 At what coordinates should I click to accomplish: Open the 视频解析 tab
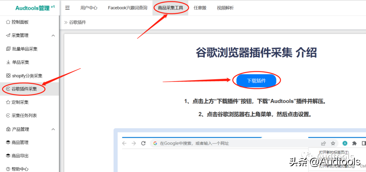point(225,8)
